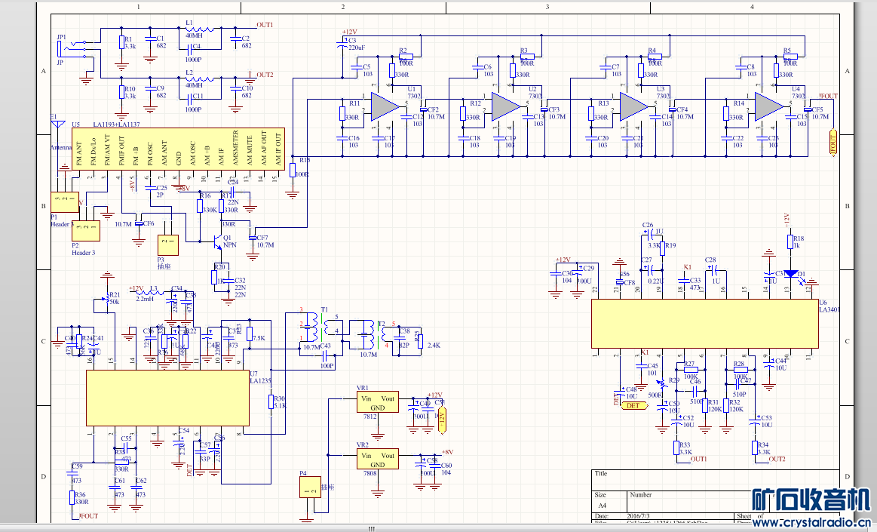Click the R18 1k resistor
This screenshot has height=532, width=877.
pos(790,241)
